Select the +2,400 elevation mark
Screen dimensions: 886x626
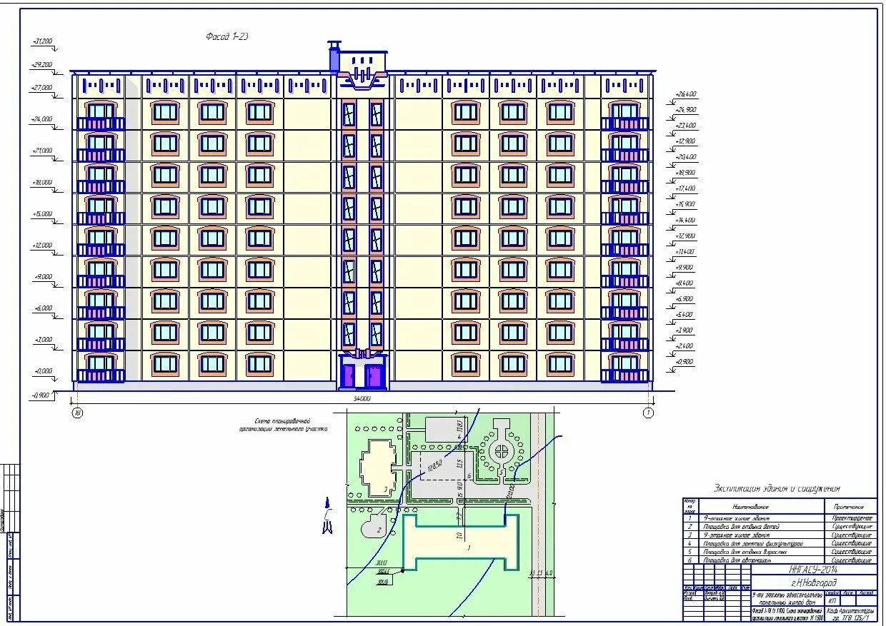click(685, 345)
